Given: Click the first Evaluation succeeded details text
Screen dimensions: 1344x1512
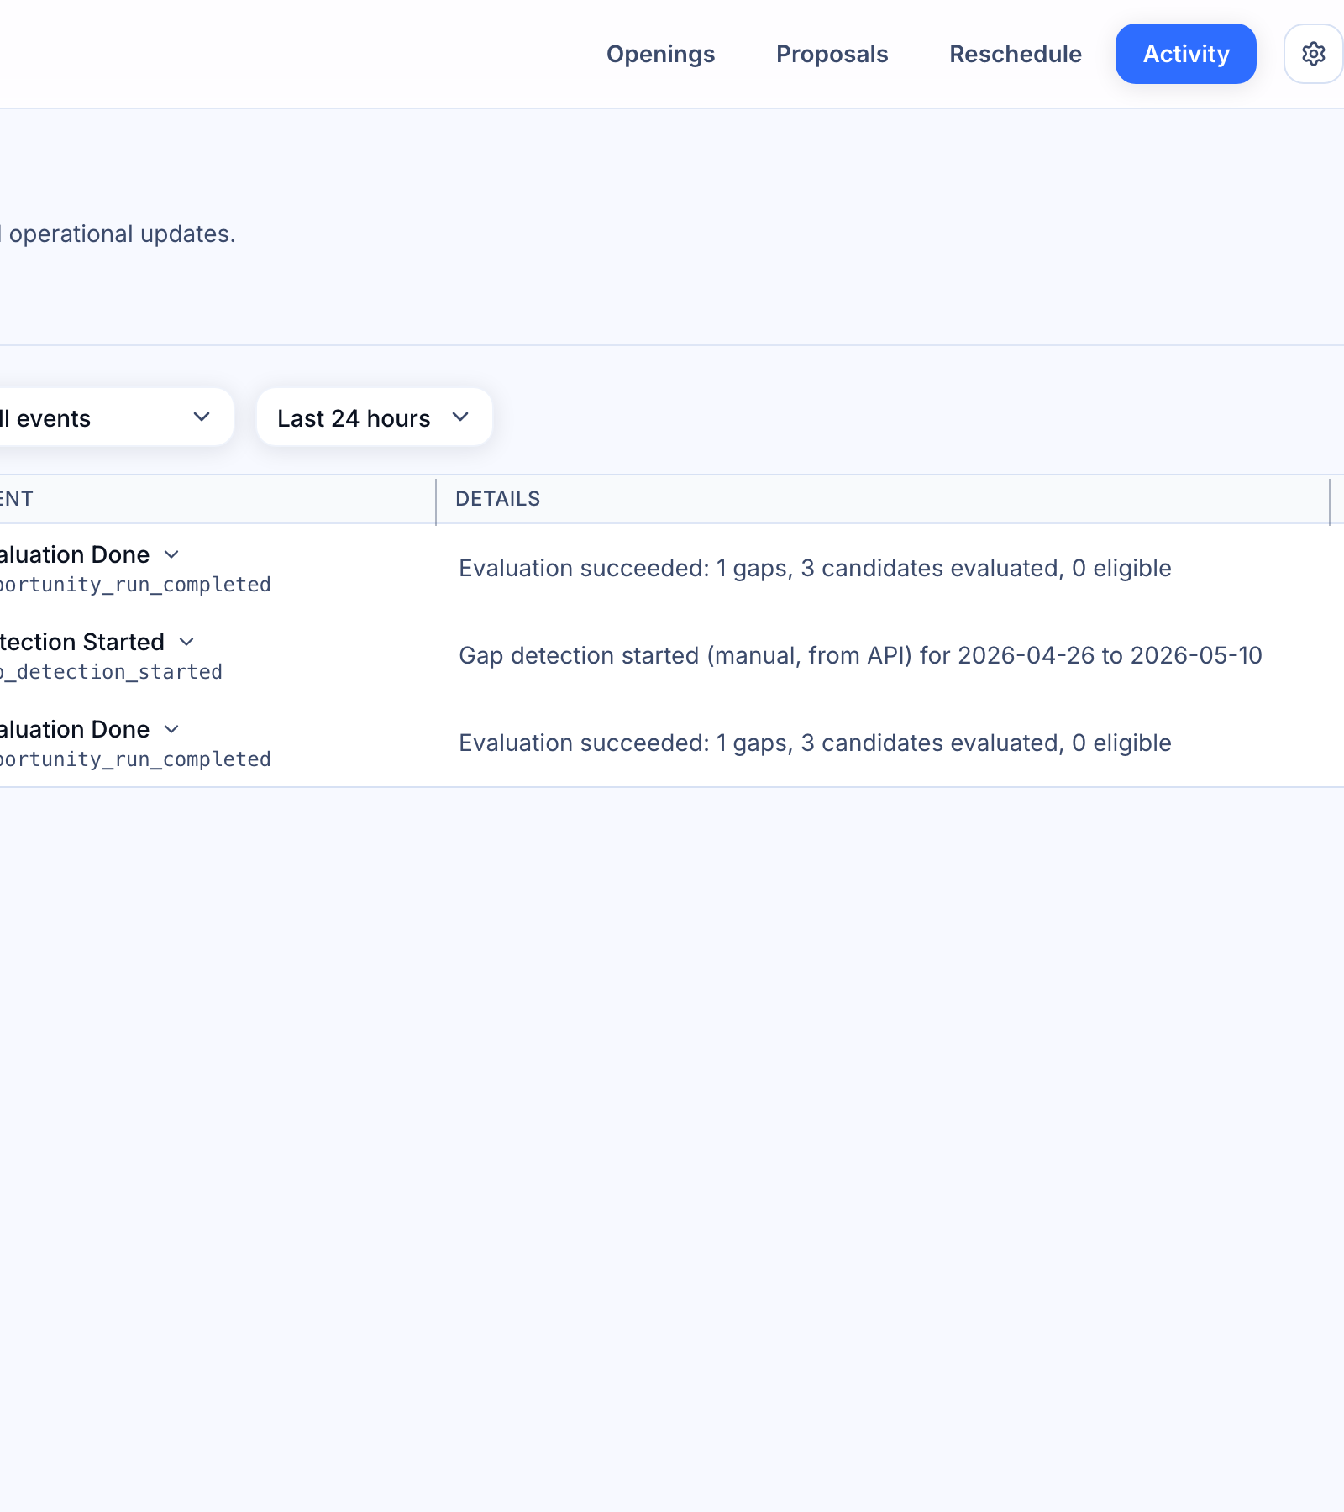Looking at the screenshot, I should [x=815, y=568].
